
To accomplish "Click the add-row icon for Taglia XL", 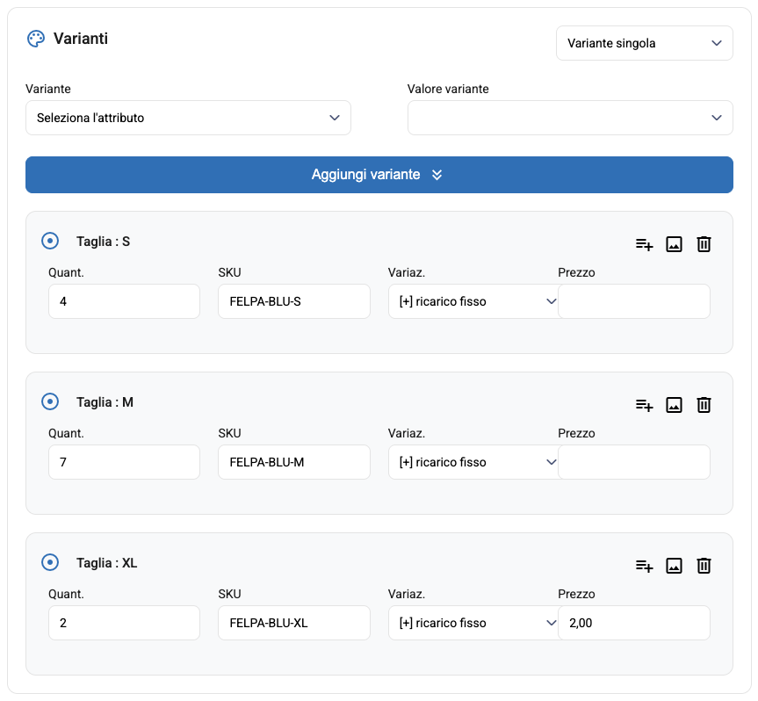I will click(x=644, y=566).
